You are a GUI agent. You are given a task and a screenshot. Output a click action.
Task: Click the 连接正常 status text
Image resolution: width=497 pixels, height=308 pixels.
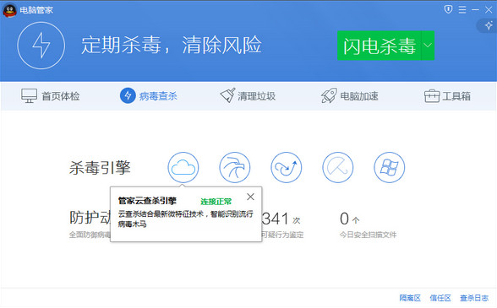tap(216, 202)
